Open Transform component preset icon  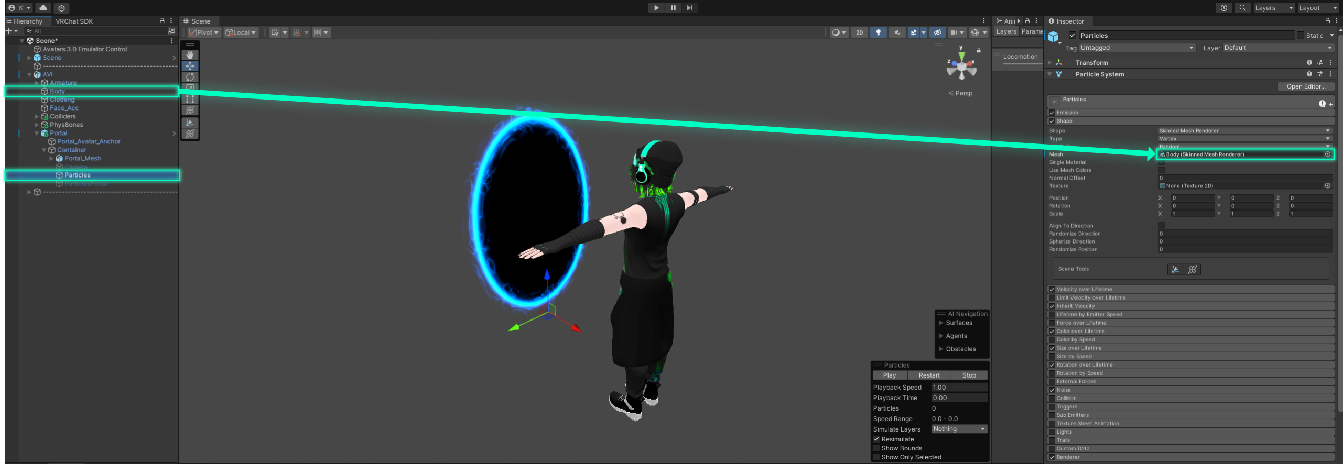coord(1320,62)
